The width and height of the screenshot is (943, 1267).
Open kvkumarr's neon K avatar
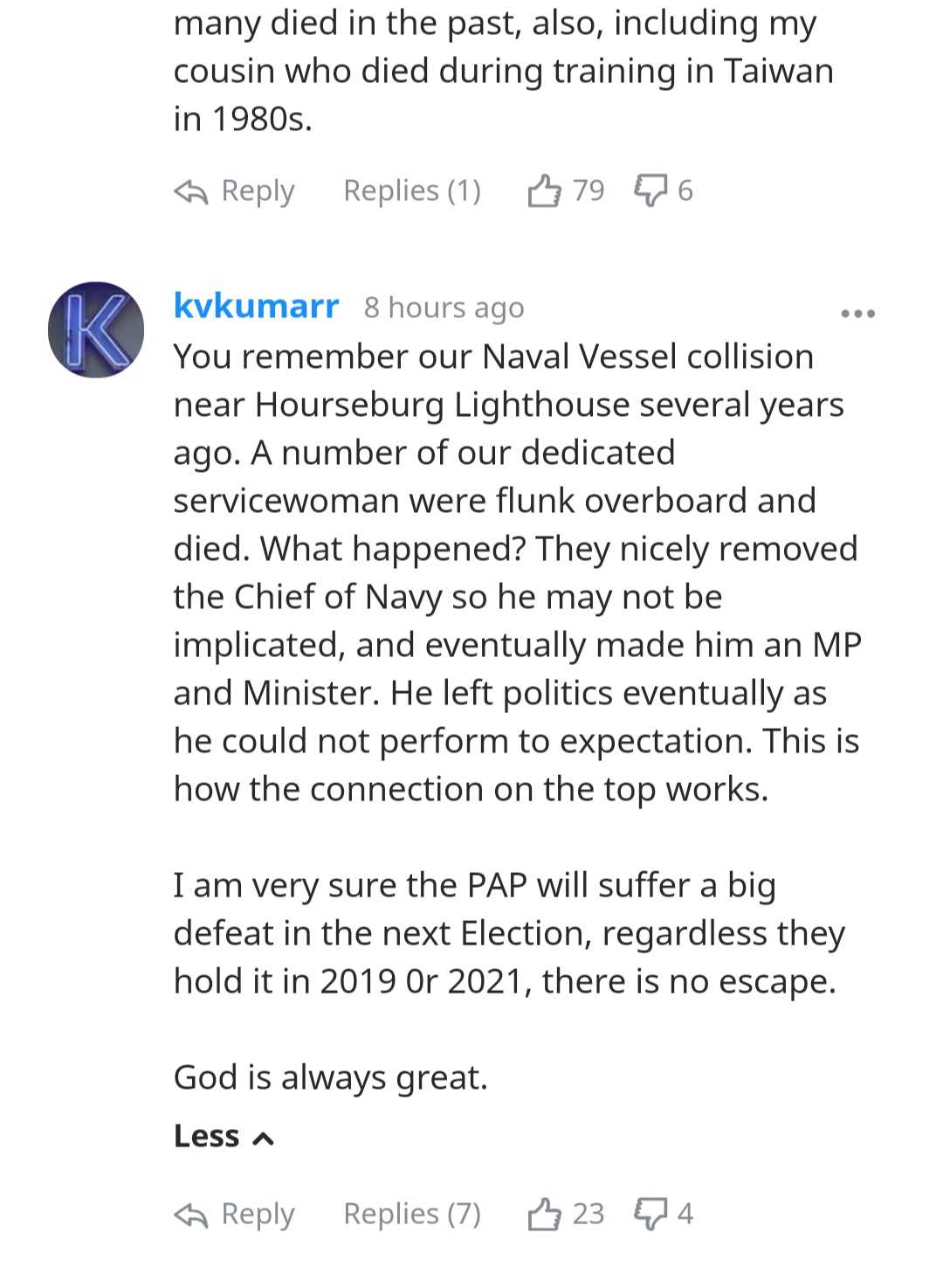(x=96, y=329)
